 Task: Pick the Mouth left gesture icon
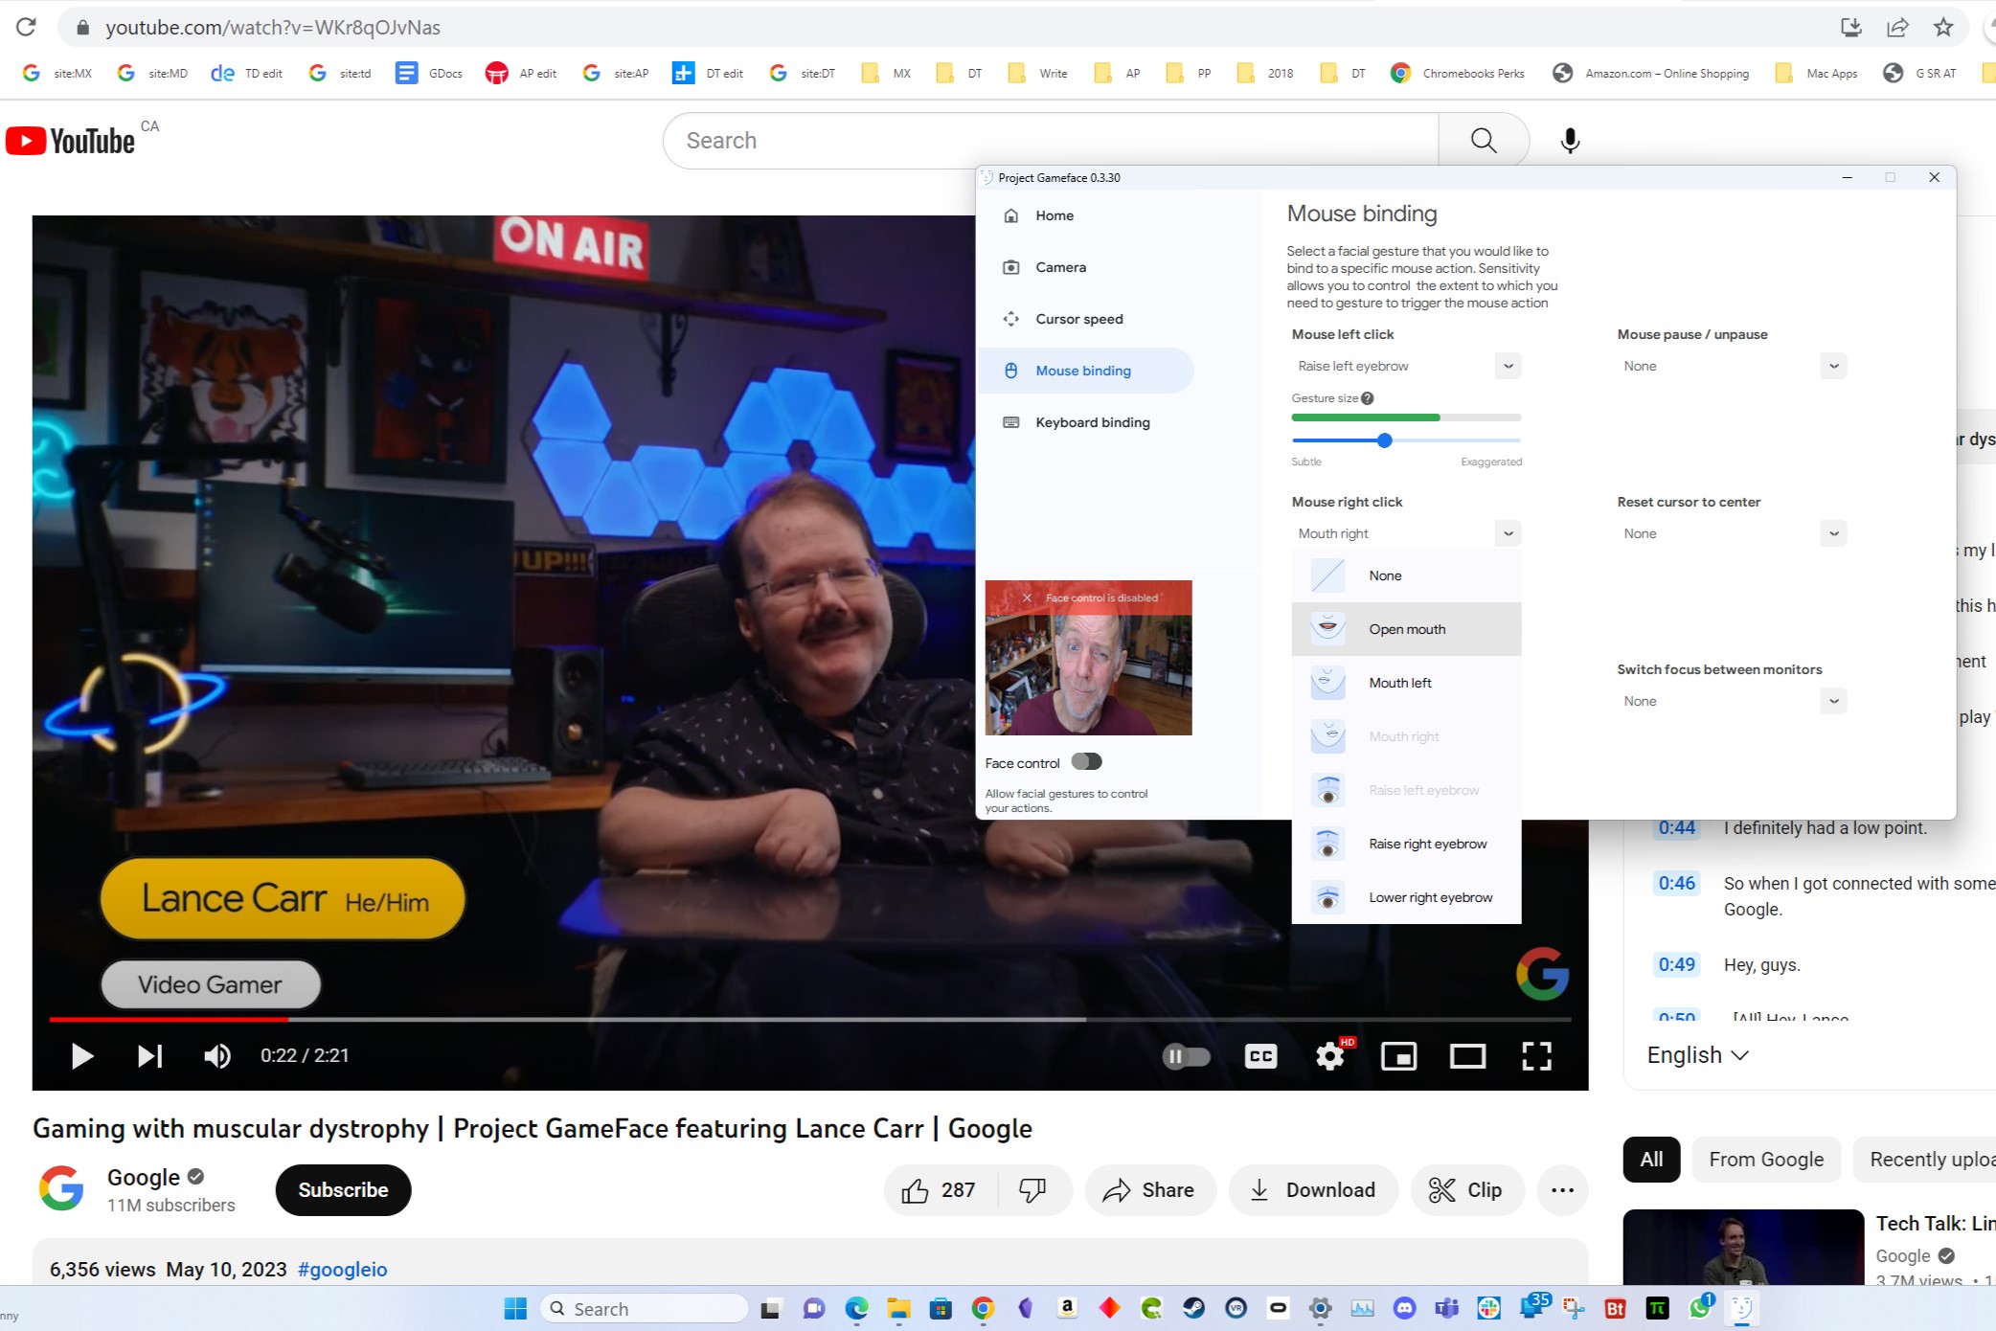[1327, 682]
